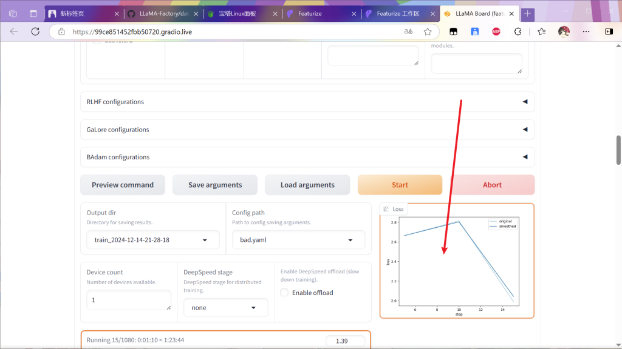Switch to the 宝塔Linux面板 tab

pos(242,14)
